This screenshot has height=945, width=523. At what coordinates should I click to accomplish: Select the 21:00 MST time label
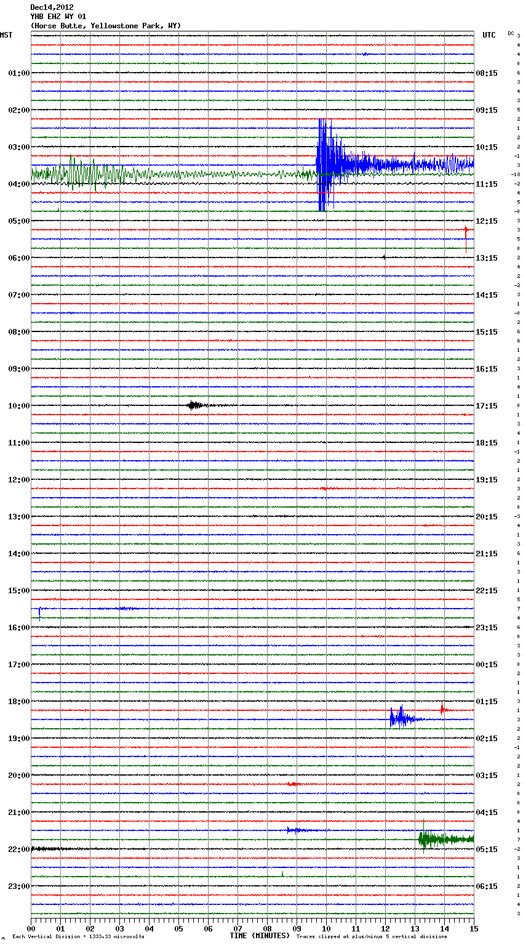pos(19,813)
